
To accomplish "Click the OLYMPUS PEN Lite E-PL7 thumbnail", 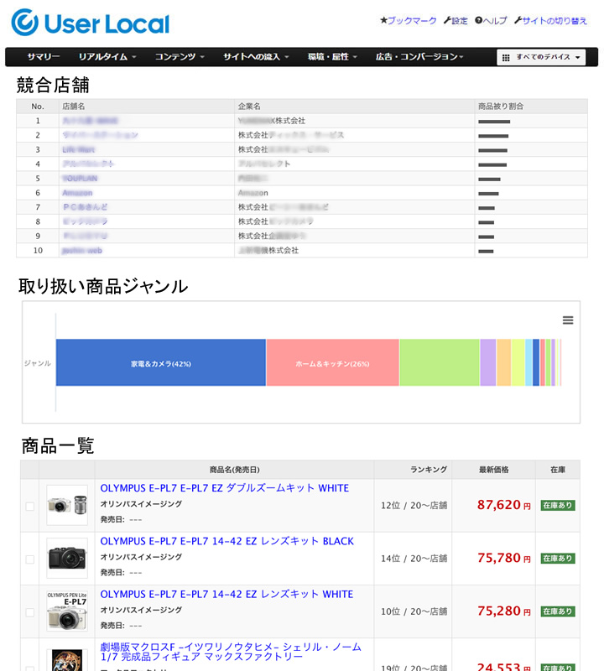I will [67, 611].
